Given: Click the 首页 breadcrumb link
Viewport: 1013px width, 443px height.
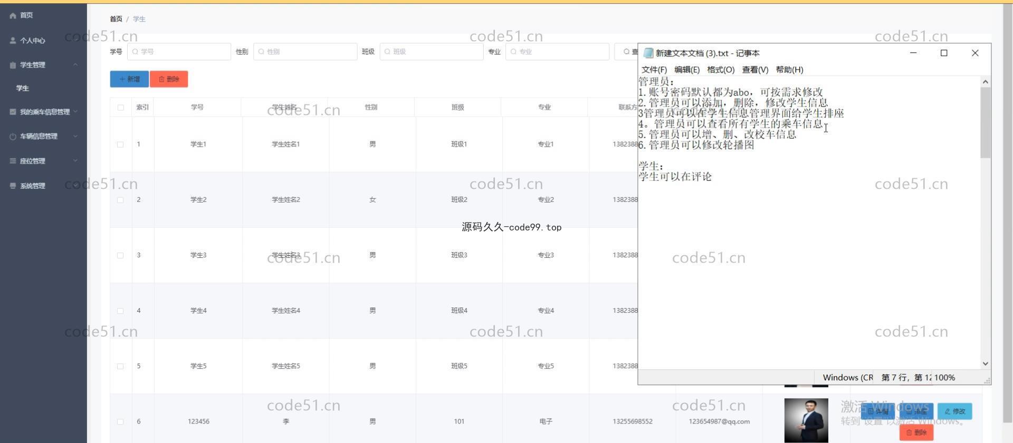Looking at the screenshot, I should click(x=116, y=19).
